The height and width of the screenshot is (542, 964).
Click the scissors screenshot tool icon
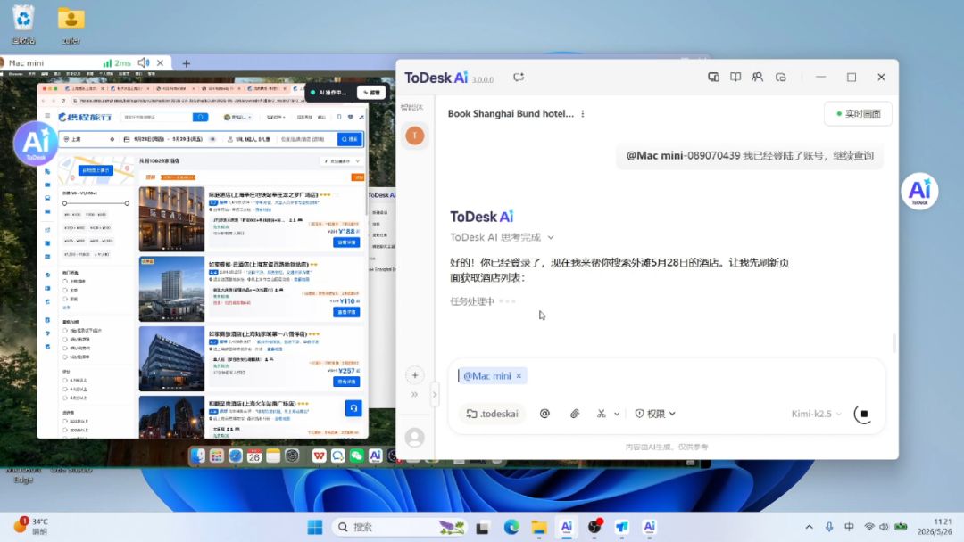pos(602,414)
